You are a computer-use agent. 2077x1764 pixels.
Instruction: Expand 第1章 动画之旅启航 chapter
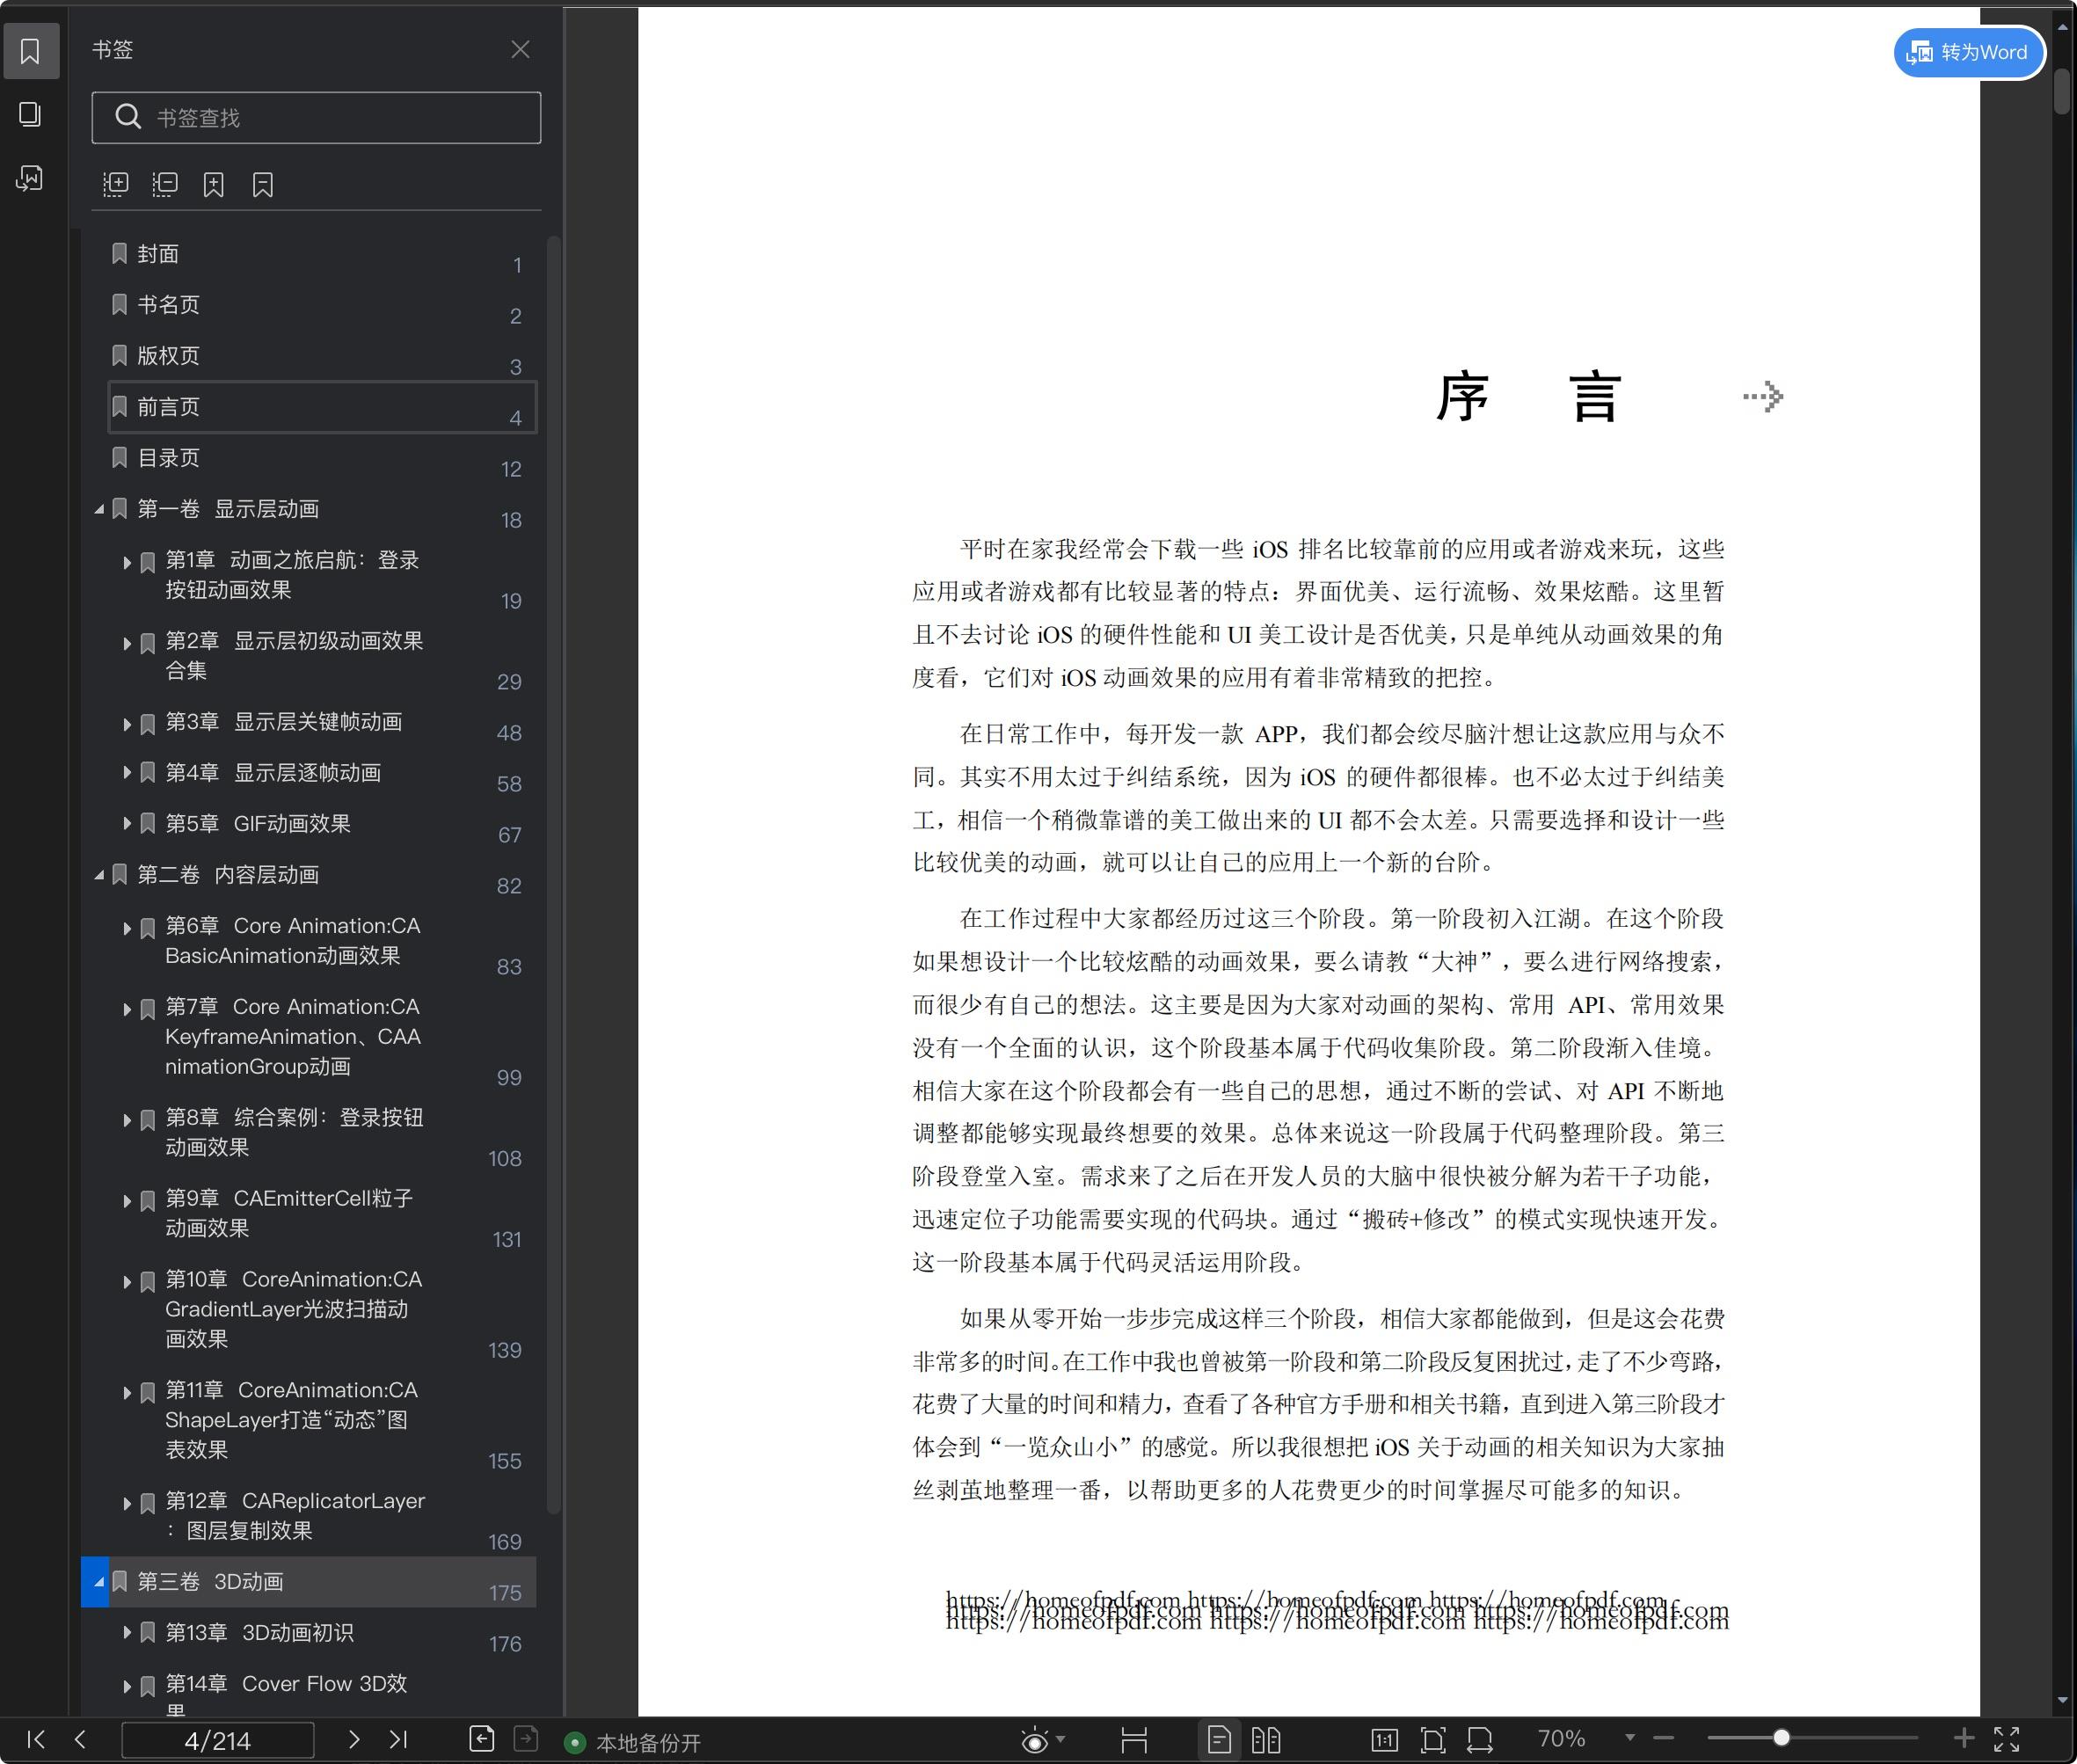(127, 562)
